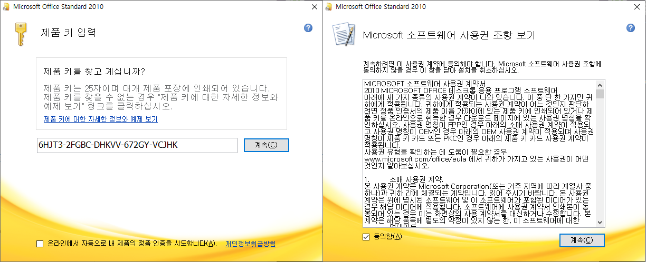Enable automatic online activation checkbox
Image resolution: width=646 pixels, height=262 pixels.
pos(40,244)
